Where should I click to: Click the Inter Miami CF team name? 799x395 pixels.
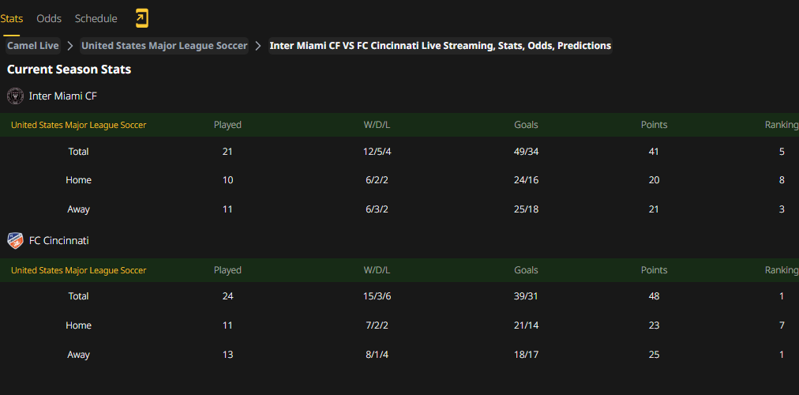point(62,96)
